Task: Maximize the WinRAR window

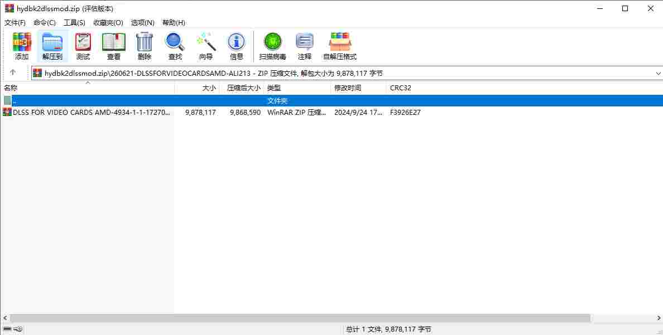Action: [625, 8]
